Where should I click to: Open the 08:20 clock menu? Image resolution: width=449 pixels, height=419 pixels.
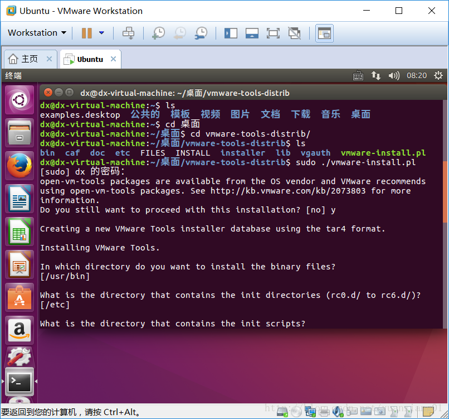[x=417, y=75]
